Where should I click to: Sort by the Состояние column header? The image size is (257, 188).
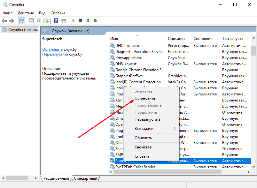[x=206, y=39]
